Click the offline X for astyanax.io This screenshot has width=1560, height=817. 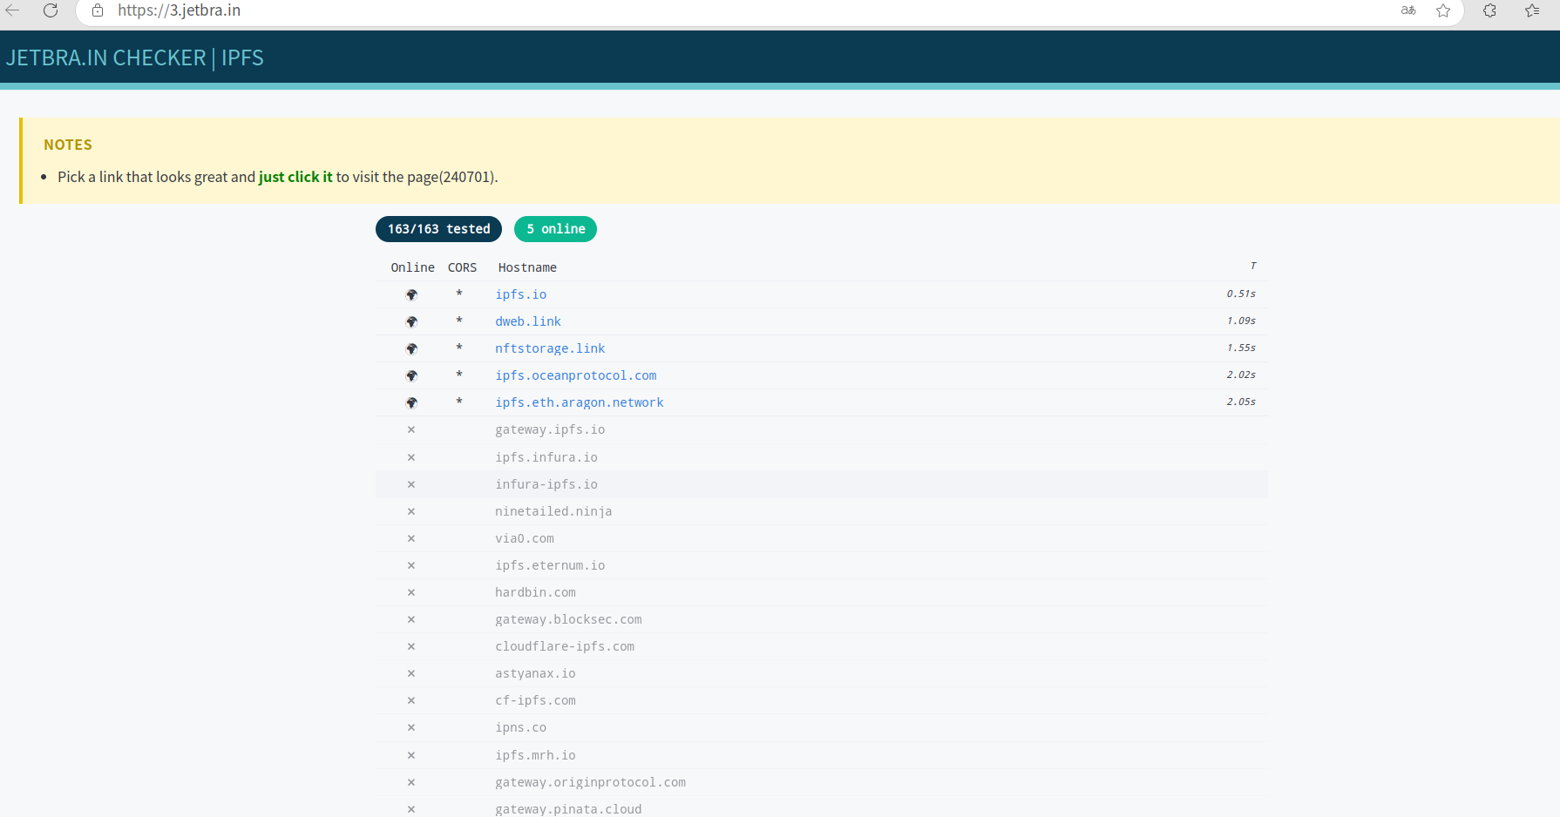coord(411,673)
